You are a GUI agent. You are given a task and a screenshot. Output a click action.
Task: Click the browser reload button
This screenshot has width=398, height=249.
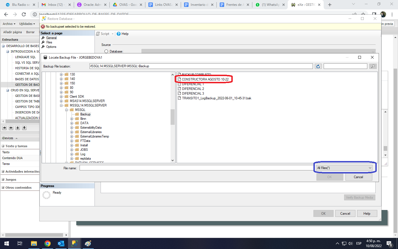point(24,14)
